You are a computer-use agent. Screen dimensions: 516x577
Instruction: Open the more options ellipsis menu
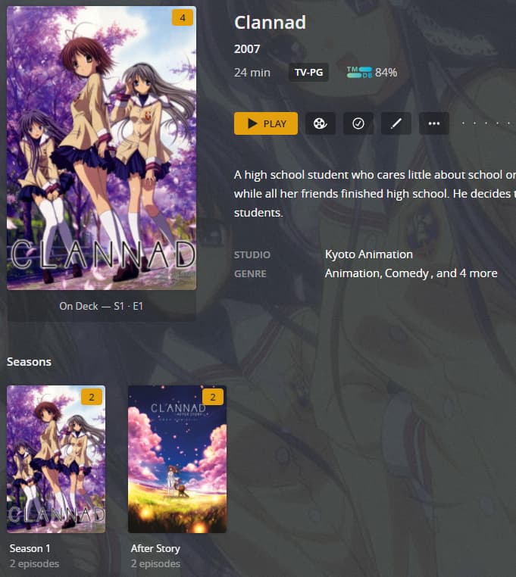(x=434, y=123)
